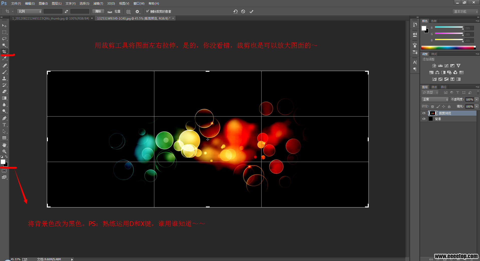
Task: Select the Pen tool
Action: click(x=4, y=118)
